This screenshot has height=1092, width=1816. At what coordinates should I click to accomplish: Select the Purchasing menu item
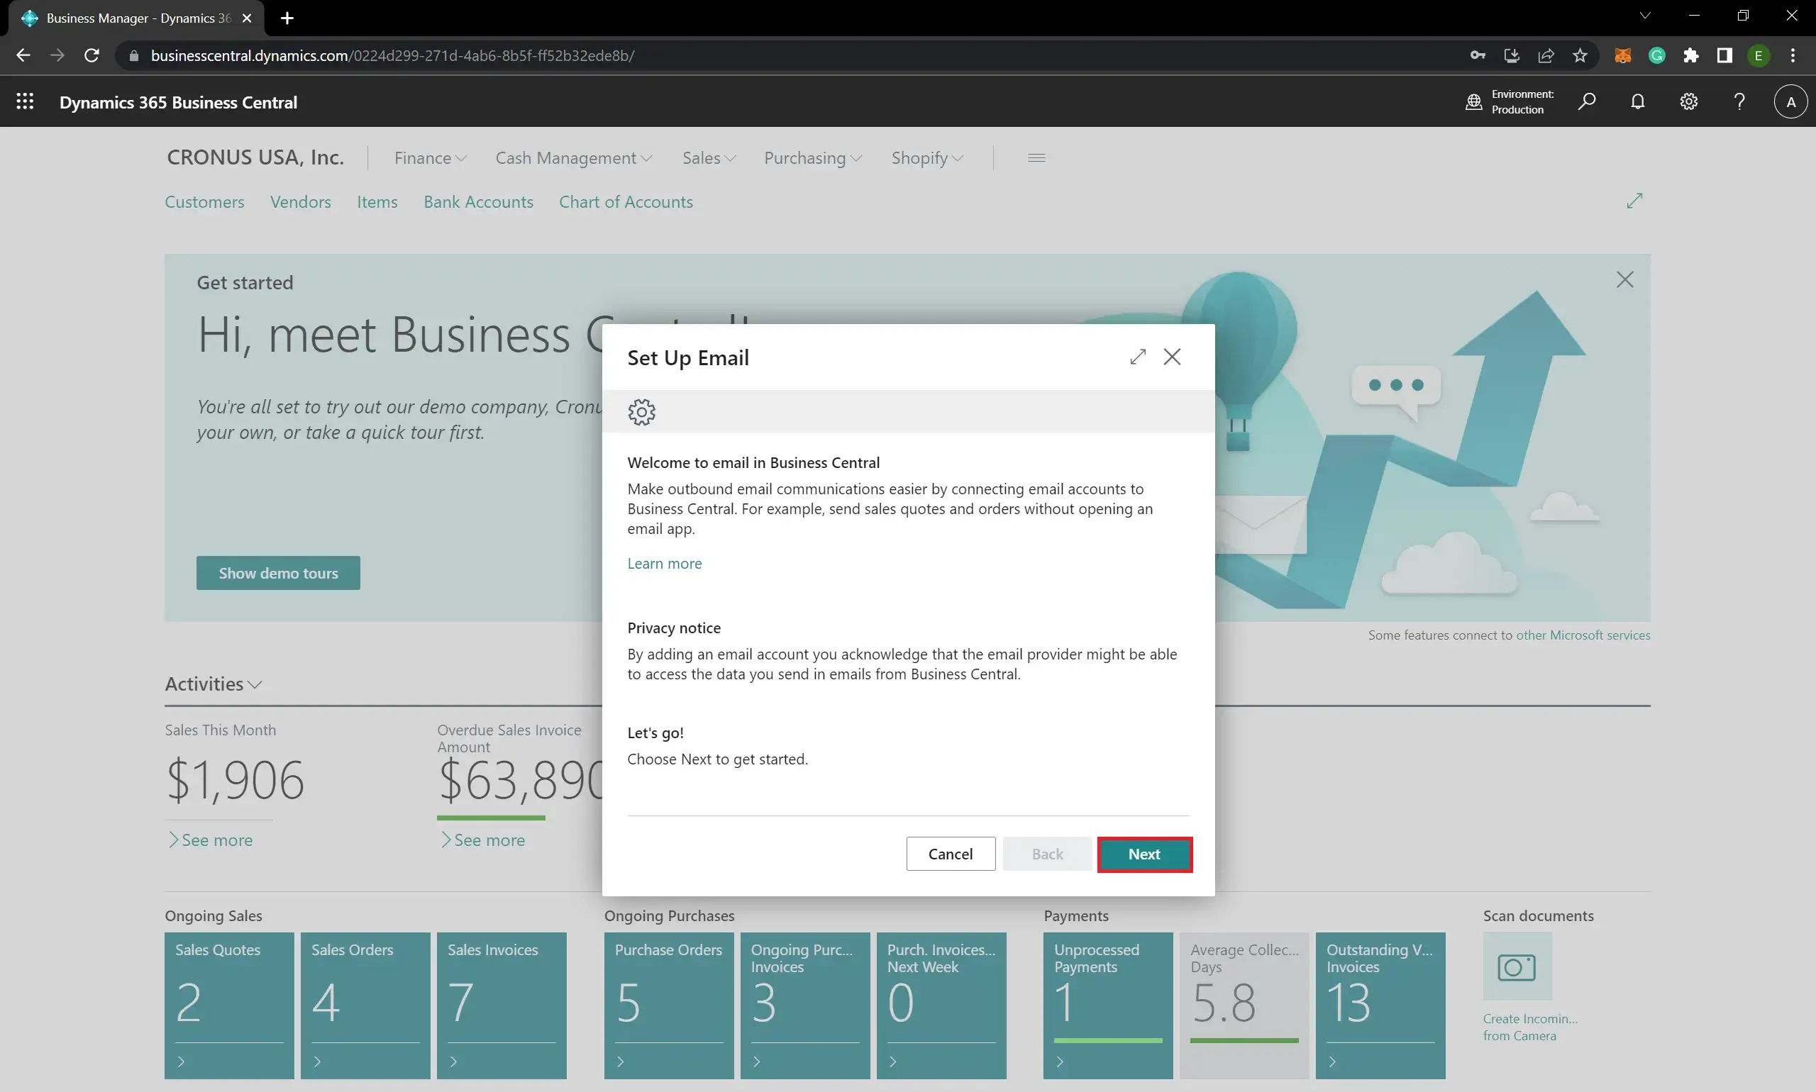(x=812, y=157)
